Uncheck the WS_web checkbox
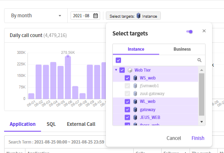 [x=127, y=78]
